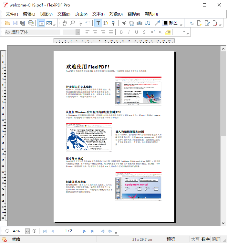
Task: Click the Insert new page icon
Action: point(200,23)
